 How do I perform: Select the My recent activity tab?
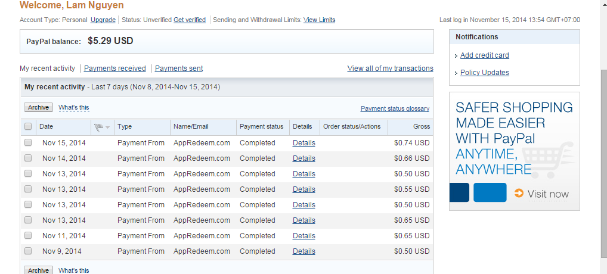point(48,68)
